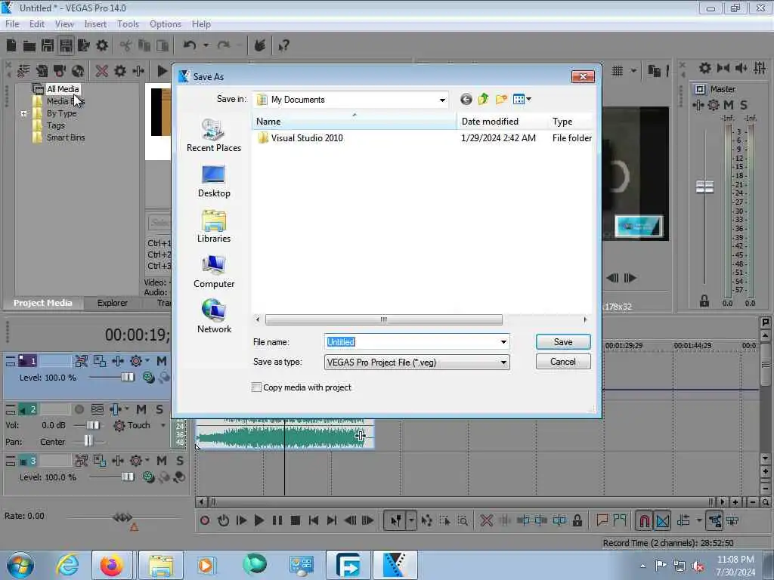This screenshot has height=580, width=774.
Task: Click the Record button in transport bar
Action: (x=204, y=520)
